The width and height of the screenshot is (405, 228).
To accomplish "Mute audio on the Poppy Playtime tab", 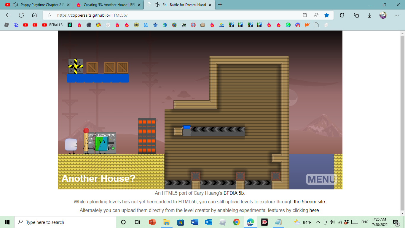I will tap(15, 5).
